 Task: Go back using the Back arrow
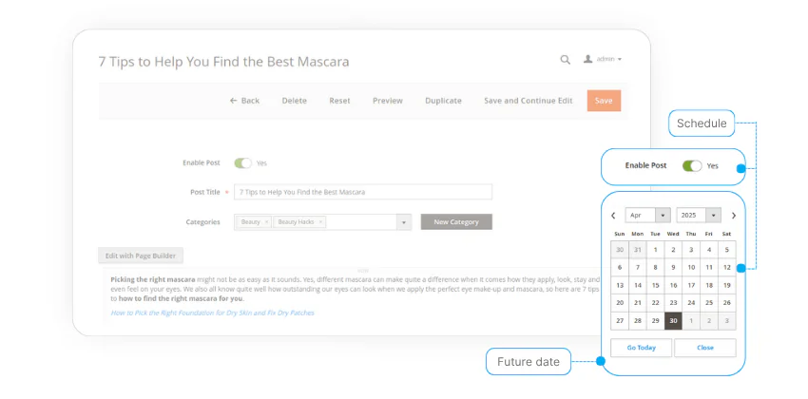244,101
